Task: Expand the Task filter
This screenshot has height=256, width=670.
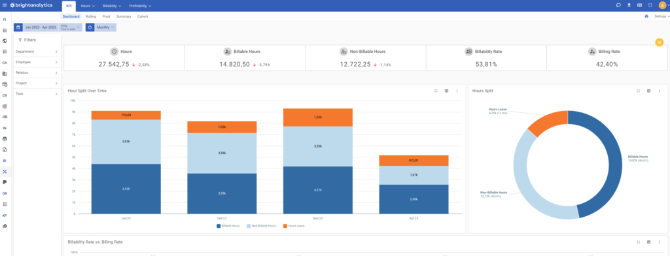Action: [x=37, y=94]
